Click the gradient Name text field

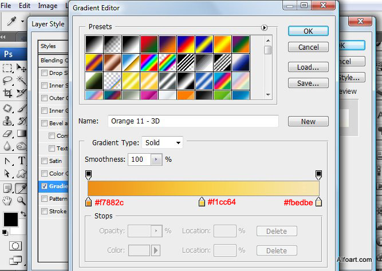192,121
